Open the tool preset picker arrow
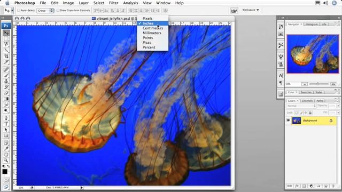The height and width of the screenshot is (192, 342). click(x=12, y=10)
